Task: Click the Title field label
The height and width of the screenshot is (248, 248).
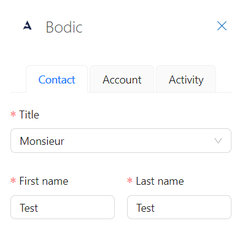Action: click(x=29, y=115)
